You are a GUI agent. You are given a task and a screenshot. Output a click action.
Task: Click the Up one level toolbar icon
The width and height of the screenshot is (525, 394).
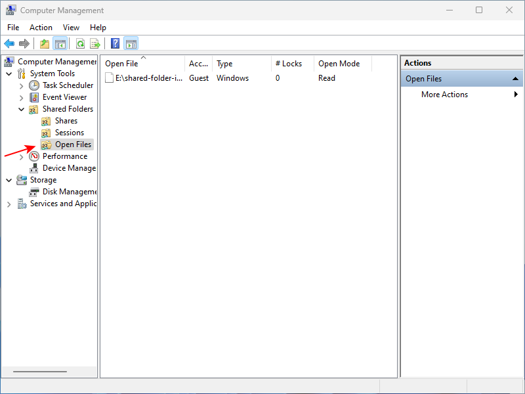(x=45, y=43)
